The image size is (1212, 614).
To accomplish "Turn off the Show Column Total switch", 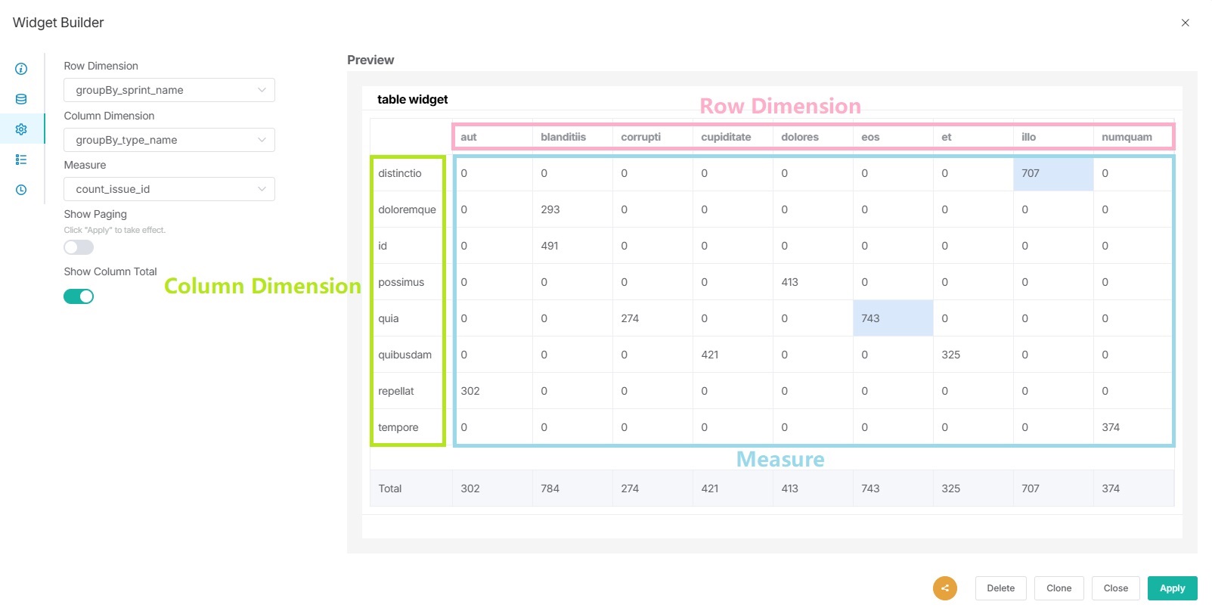I will click(x=79, y=296).
